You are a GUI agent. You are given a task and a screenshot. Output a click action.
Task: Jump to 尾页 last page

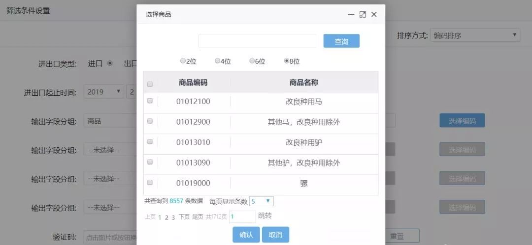coord(198,217)
